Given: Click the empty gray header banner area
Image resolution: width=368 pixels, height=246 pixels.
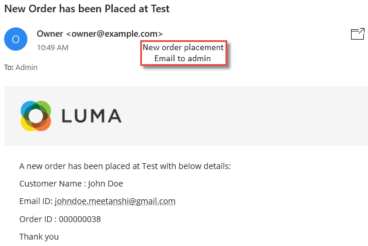Looking at the screenshot, I should tap(244, 116).
